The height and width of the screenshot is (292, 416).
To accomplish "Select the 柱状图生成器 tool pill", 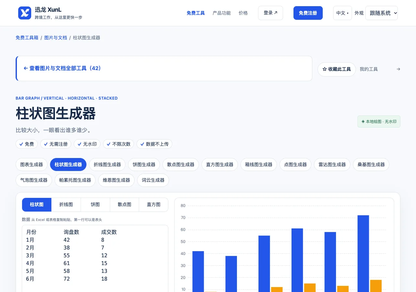I will 68,164.
